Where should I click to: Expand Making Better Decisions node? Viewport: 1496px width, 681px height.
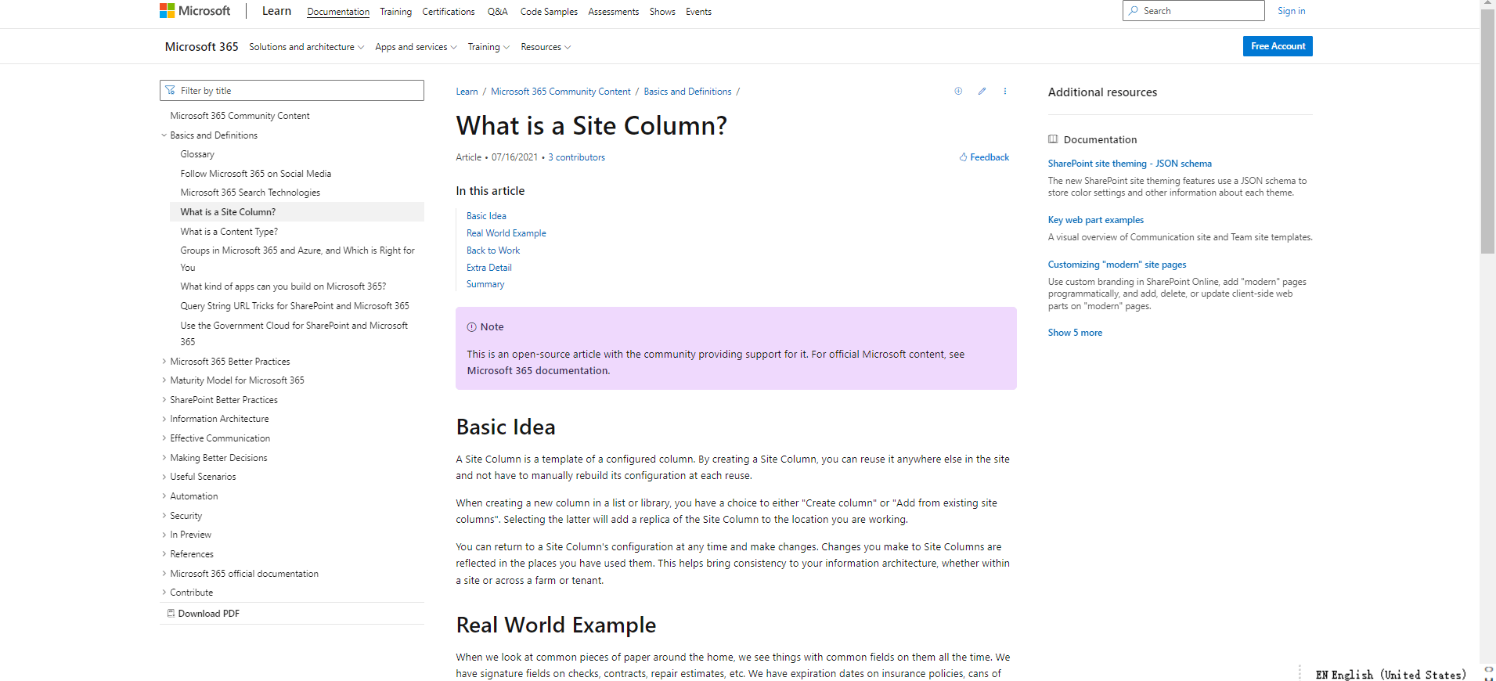pyautogui.click(x=164, y=458)
